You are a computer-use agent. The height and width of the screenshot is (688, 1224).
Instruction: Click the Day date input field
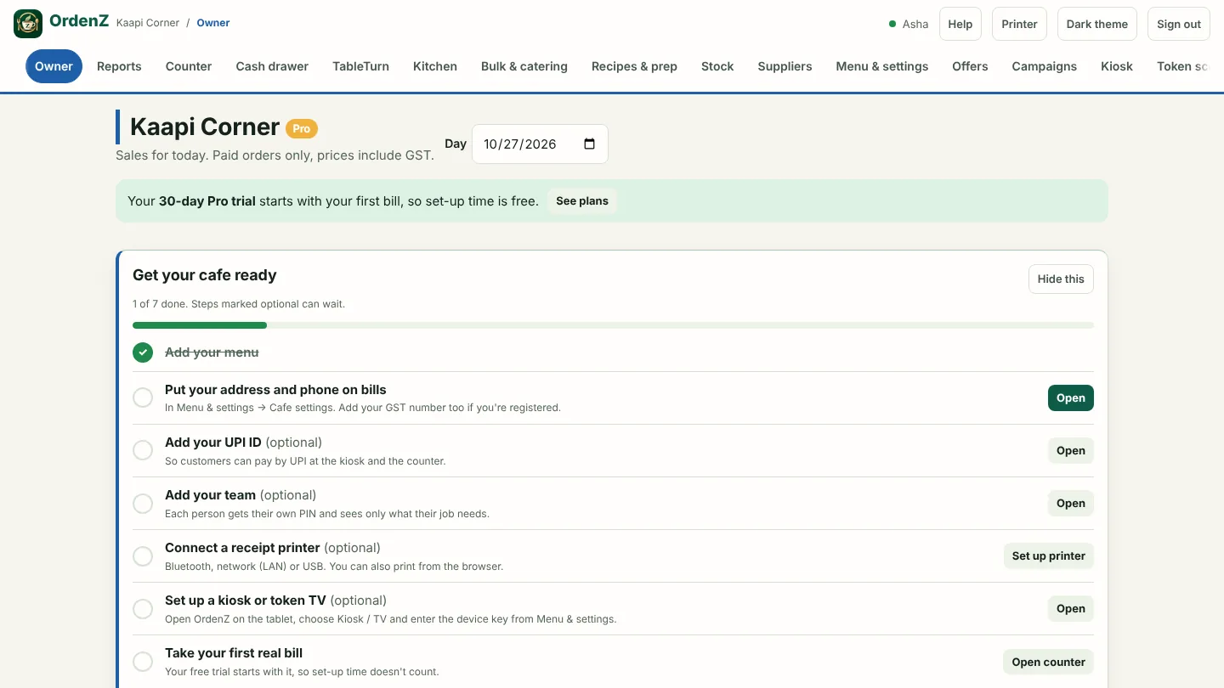pos(540,144)
